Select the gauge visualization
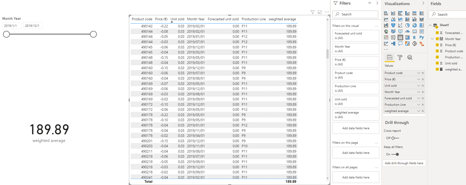Screen dimensions: 466x185 tap(407, 31)
